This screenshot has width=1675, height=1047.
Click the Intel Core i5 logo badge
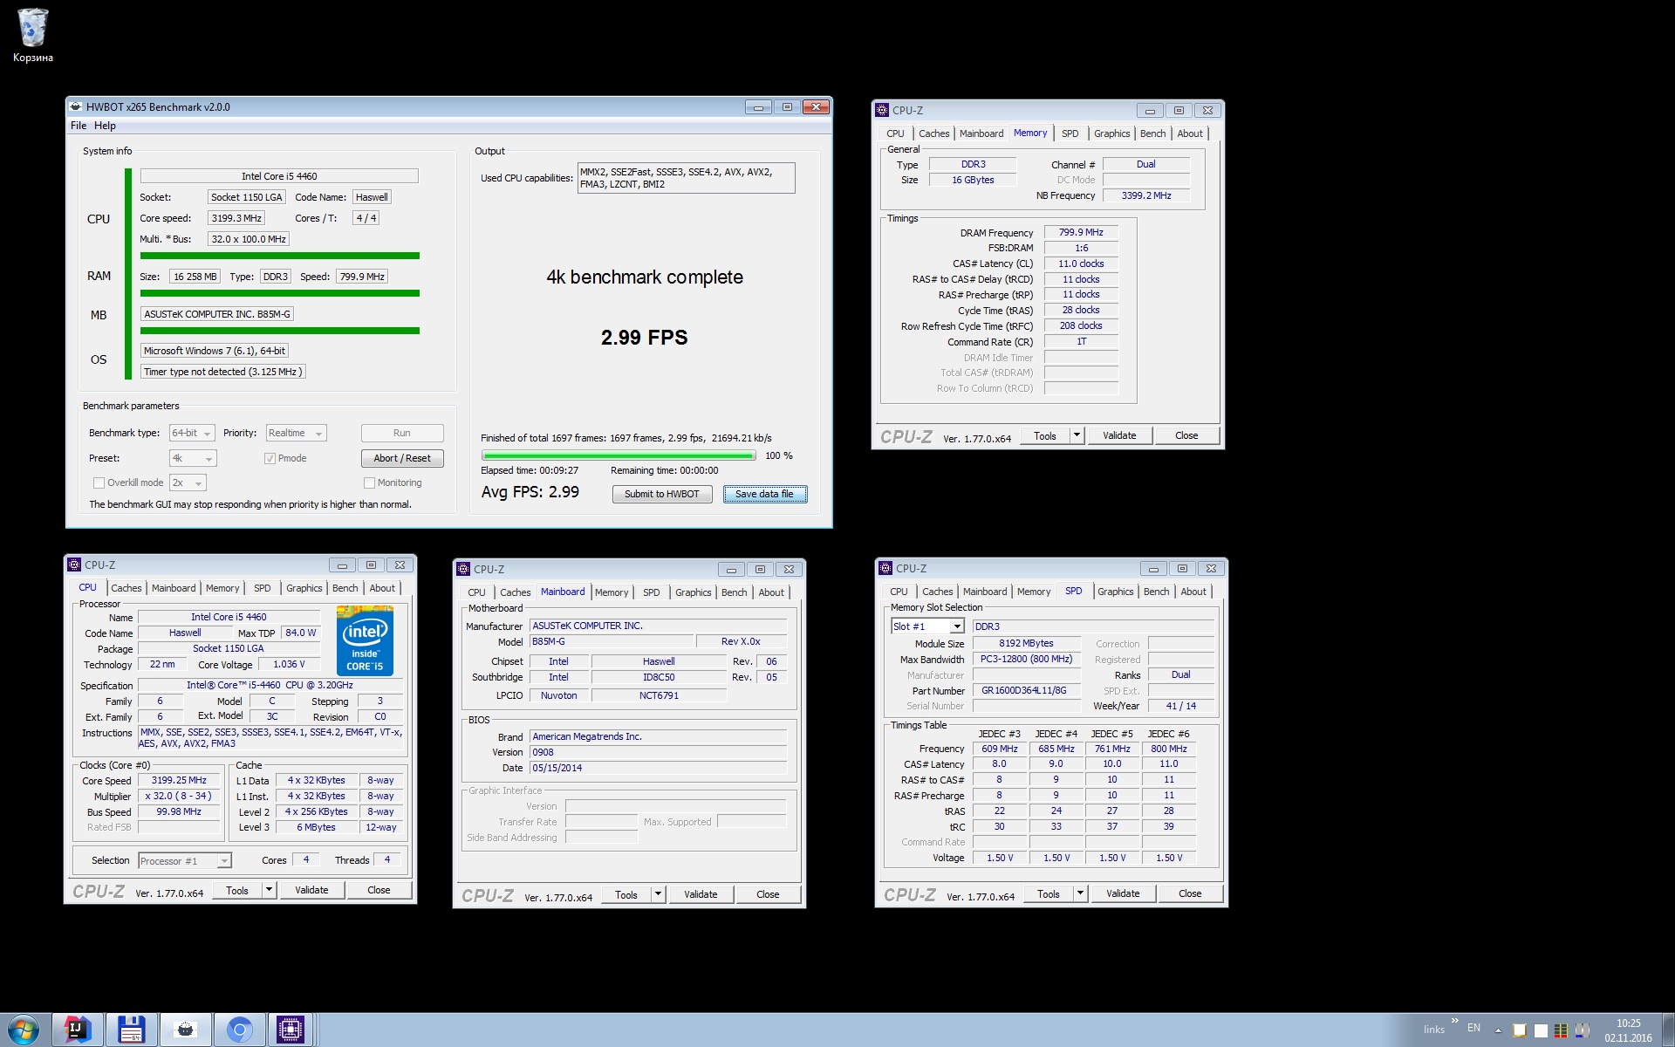[x=365, y=640]
